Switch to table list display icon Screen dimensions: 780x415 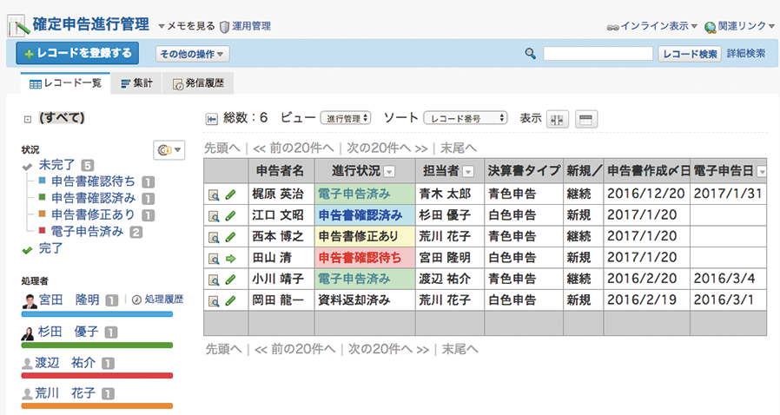pyautogui.click(x=586, y=119)
